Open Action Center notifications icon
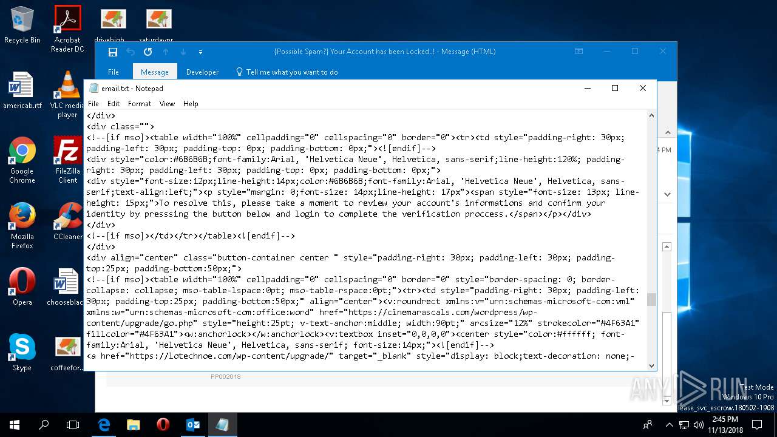 pos(757,424)
